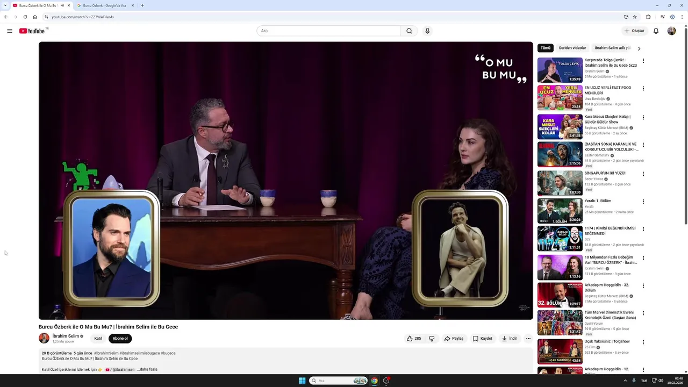Click the Oluştur create button

click(x=634, y=31)
